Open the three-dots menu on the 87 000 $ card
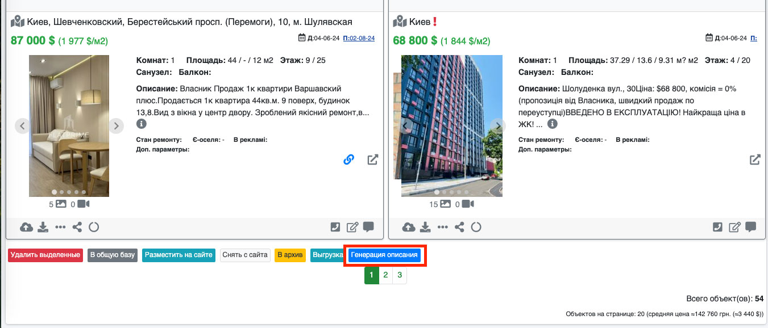The height and width of the screenshot is (328, 768). click(60, 228)
